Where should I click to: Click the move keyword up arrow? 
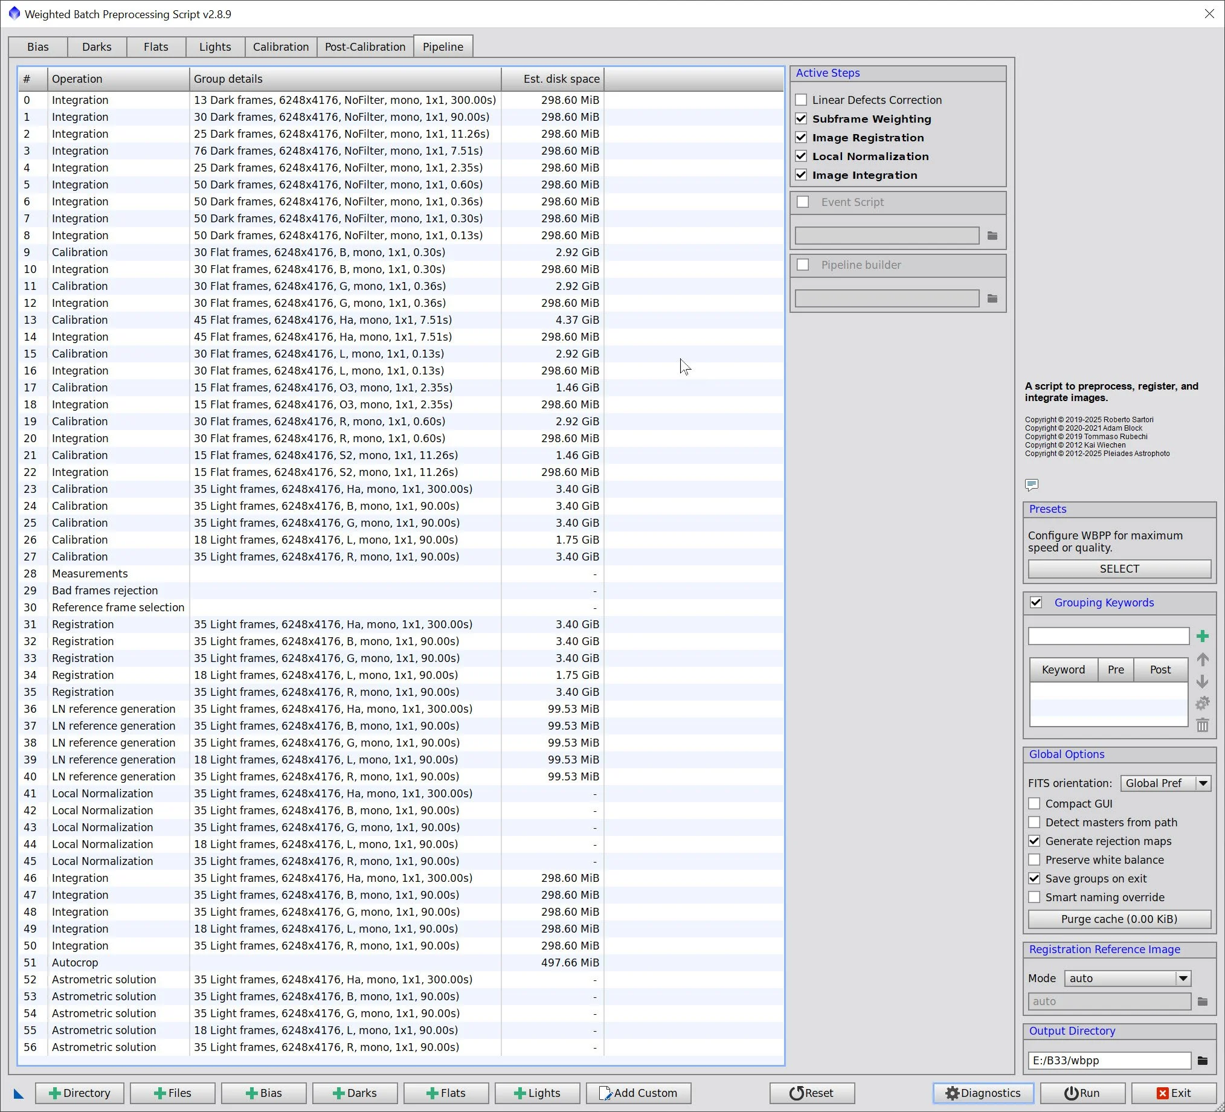coord(1202,660)
